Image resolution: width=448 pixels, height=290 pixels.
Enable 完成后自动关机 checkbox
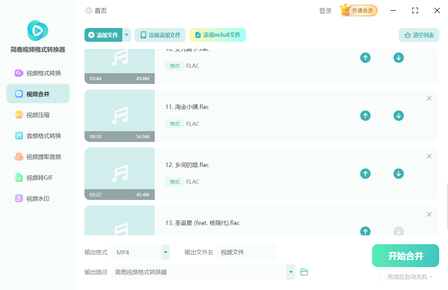coord(382,277)
